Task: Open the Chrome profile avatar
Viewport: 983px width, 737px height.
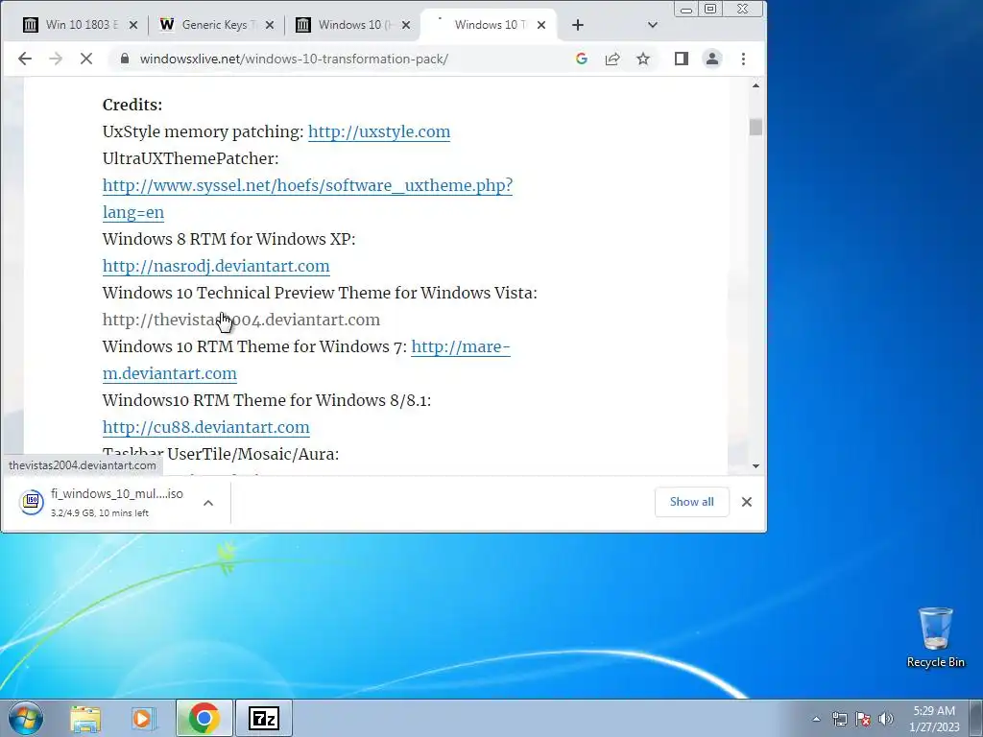Action: pos(712,59)
